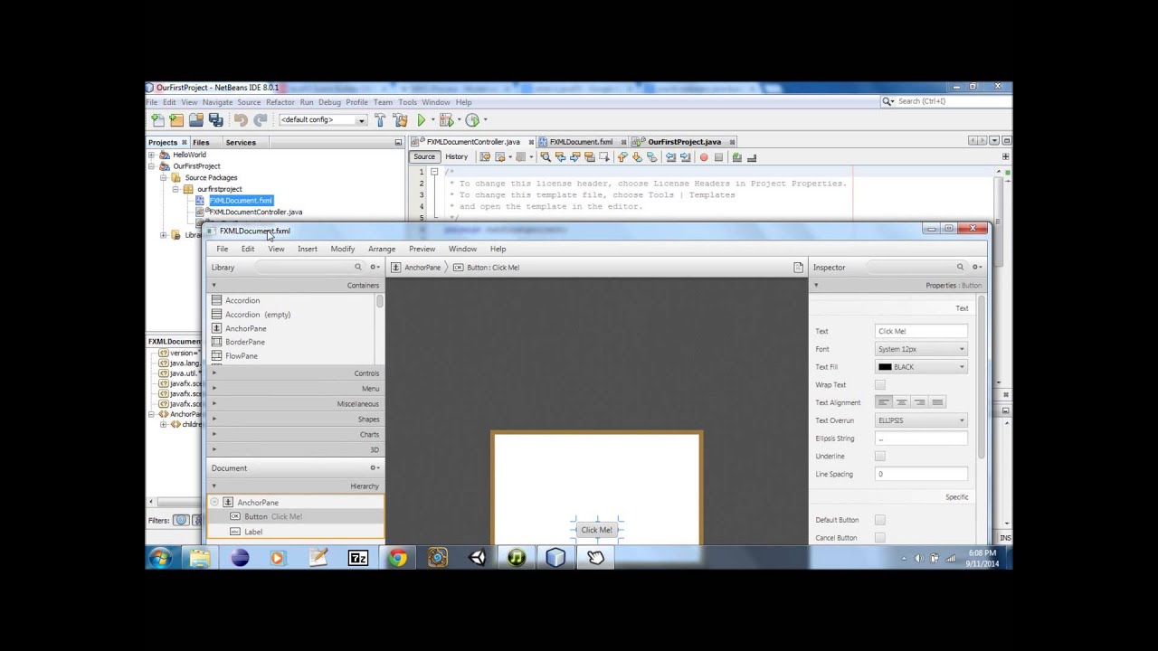Image resolution: width=1158 pixels, height=651 pixels.
Task: Click the red record macro icon in editor toolbar
Action: [x=704, y=157]
